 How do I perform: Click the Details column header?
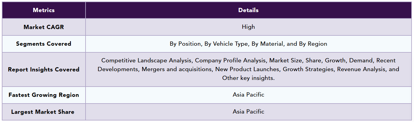tap(248, 10)
